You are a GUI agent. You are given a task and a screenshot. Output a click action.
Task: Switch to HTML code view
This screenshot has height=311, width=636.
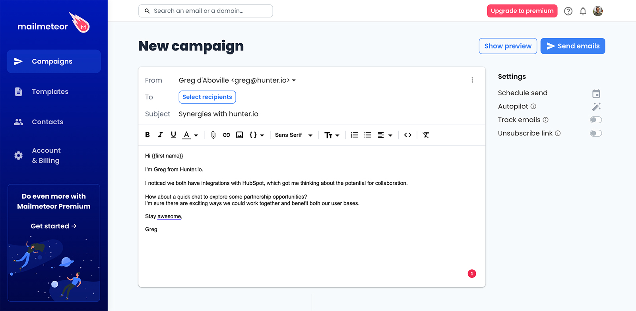click(408, 135)
